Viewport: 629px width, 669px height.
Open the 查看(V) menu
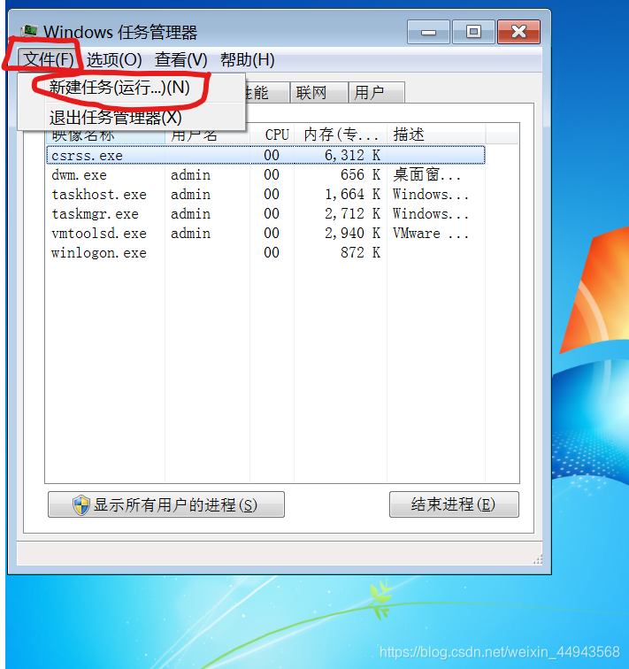pyautogui.click(x=180, y=59)
